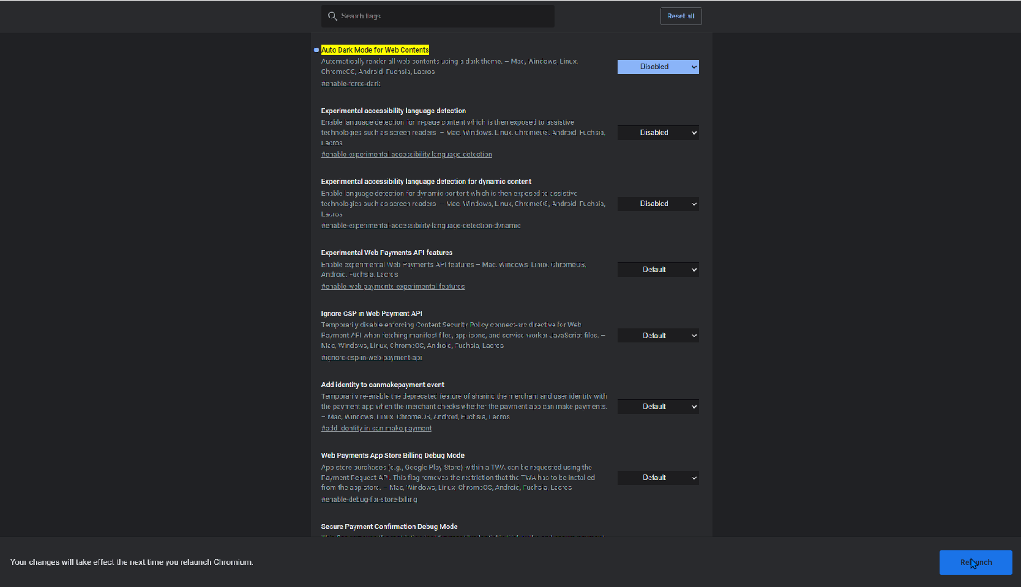Click the #enable-debug-for-store-billing link
Screen dimensions: 1021x587
[x=369, y=500]
